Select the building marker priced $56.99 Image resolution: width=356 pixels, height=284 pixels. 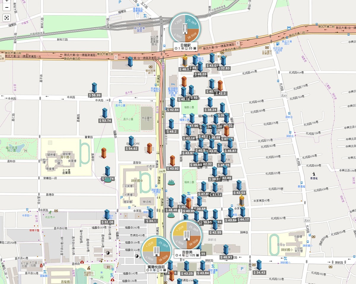pyautogui.click(x=95, y=88)
